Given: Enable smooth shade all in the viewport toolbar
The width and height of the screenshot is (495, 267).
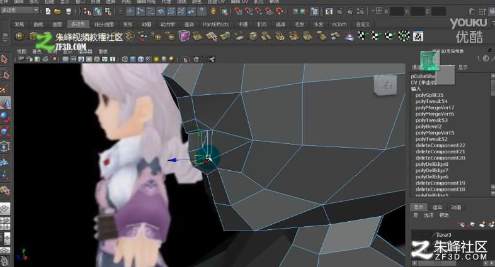Looking at the screenshot, I should point(133,59).
